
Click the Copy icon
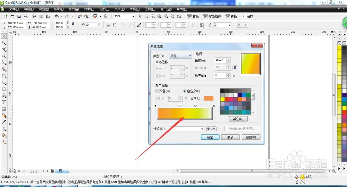point(41,16)
